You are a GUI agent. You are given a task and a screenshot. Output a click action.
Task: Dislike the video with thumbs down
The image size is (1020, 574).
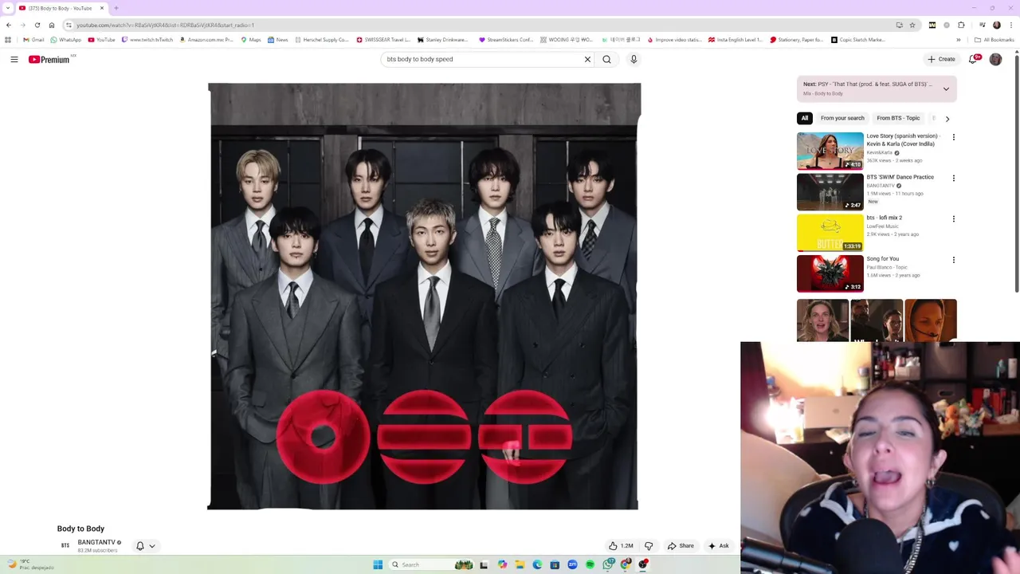click(x=649, y=546)
